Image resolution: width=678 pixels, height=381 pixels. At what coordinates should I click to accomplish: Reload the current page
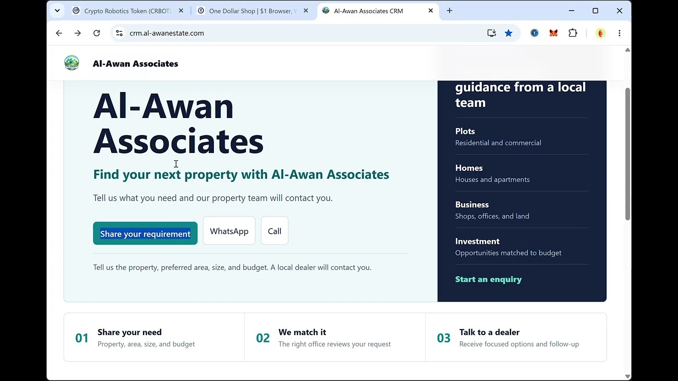(x=96, y=33)
